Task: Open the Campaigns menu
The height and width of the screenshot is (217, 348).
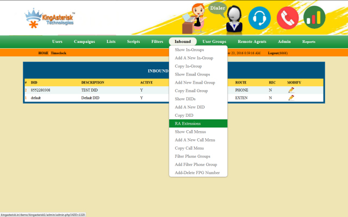Action: point(84,42)
